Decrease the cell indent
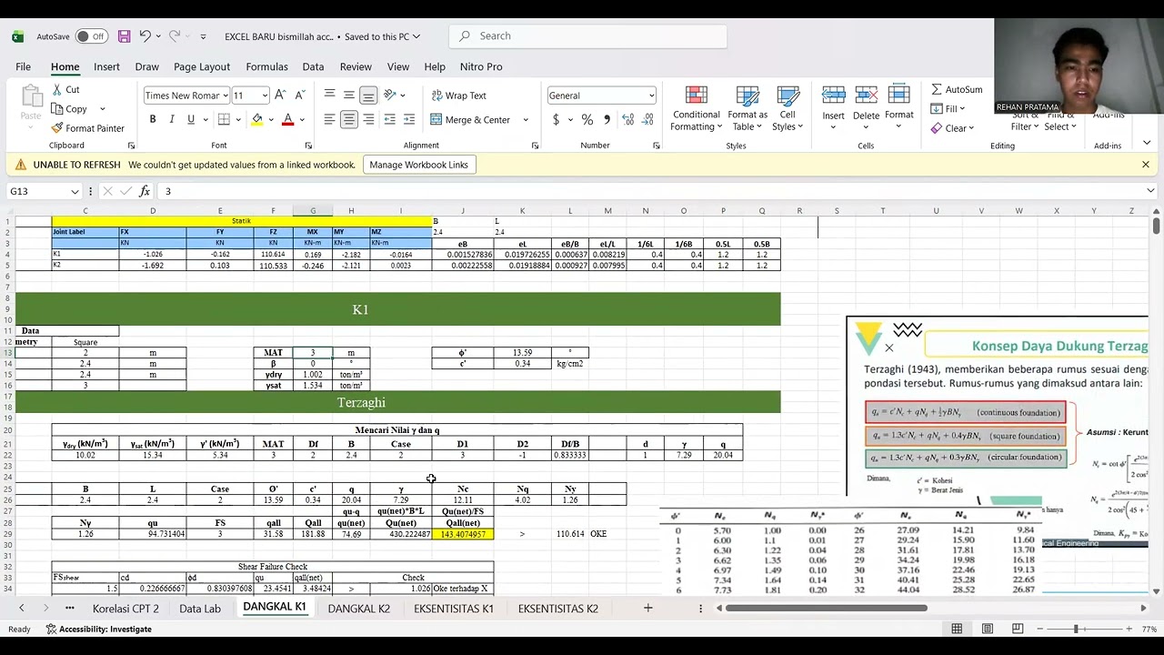 point(390,119)
